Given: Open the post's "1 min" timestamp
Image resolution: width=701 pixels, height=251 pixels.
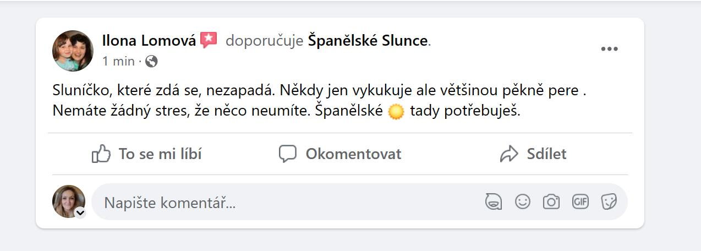Looking at the screenshot, I should click(118, 62).
